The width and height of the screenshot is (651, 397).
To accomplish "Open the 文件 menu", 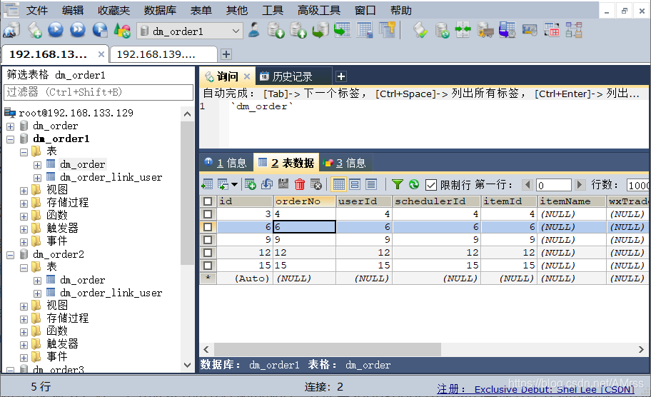I will (x=37, y=10).
